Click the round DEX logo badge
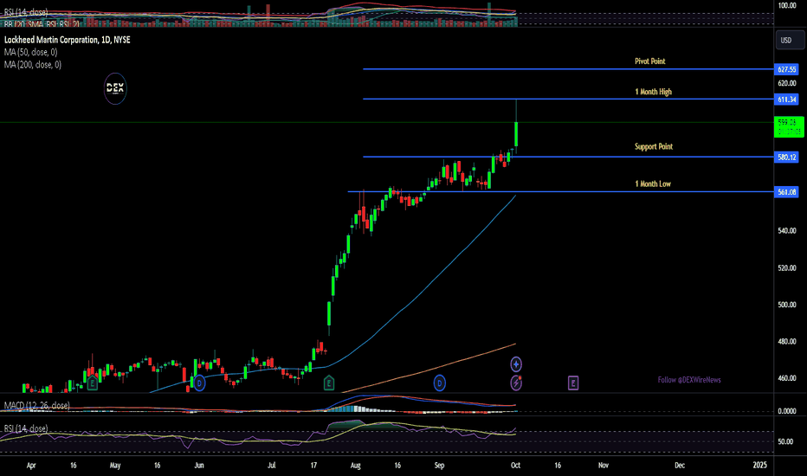 click(x=115, y=88)
